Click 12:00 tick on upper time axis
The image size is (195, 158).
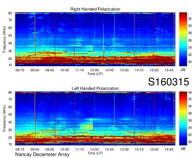94,70
